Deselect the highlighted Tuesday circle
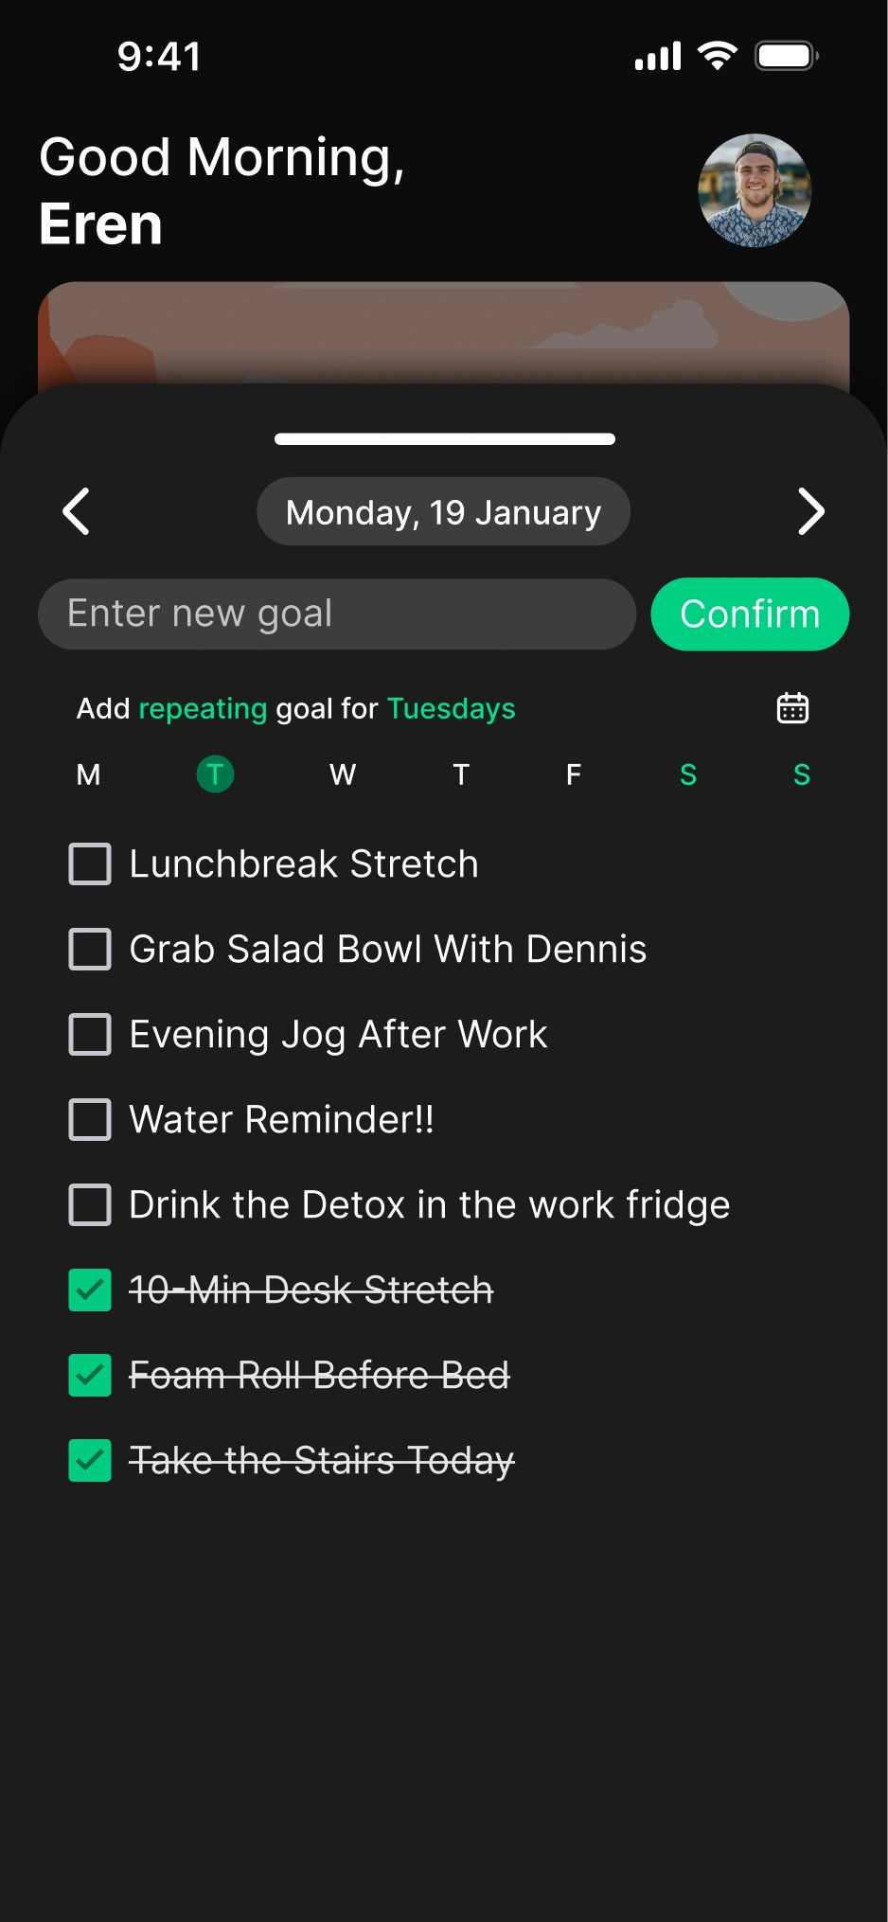Viewport: 888px width, 1922px height. tap(215, 774)
